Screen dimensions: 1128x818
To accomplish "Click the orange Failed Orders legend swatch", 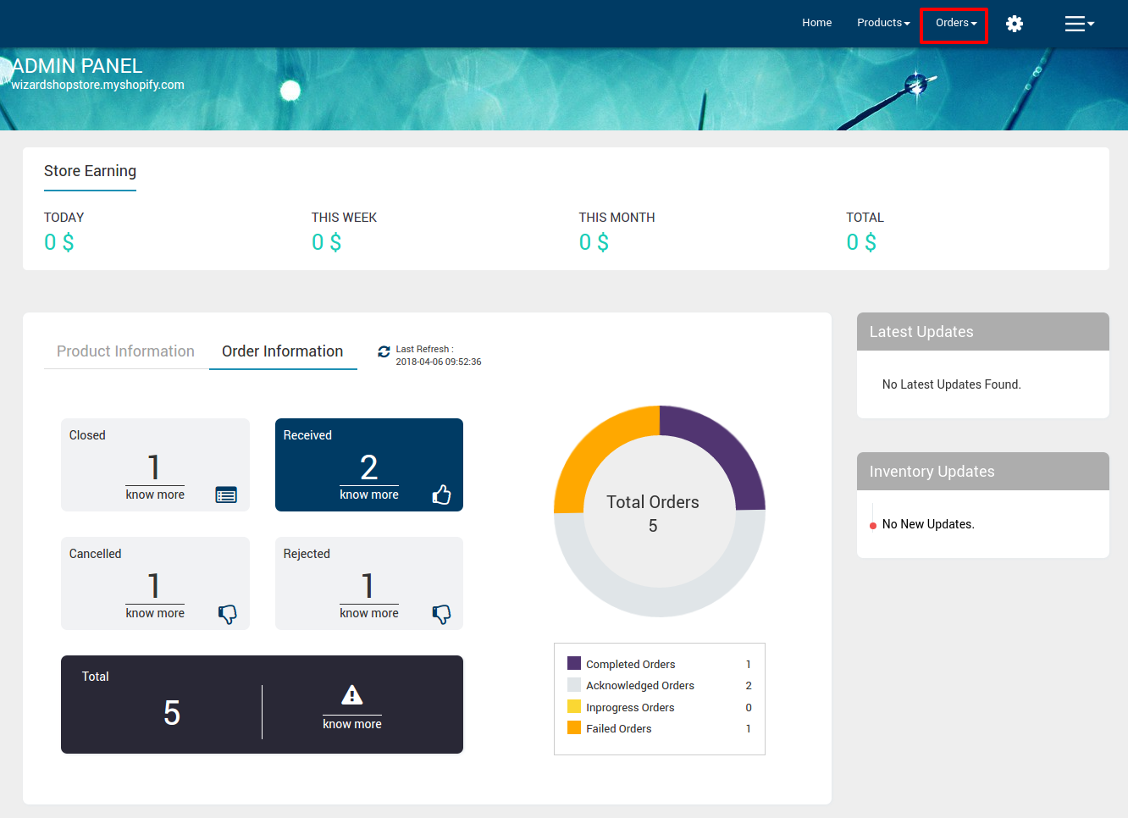I will (x=574, y=727).
